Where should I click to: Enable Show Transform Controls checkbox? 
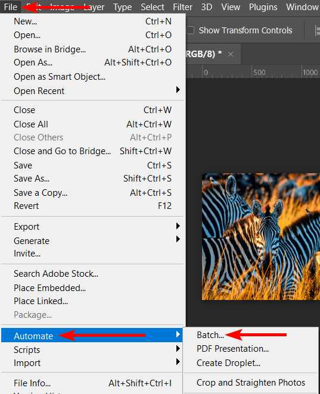191,30
